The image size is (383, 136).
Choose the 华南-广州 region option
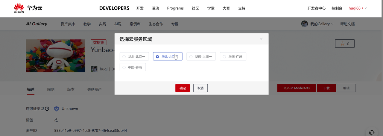(233, 56)
